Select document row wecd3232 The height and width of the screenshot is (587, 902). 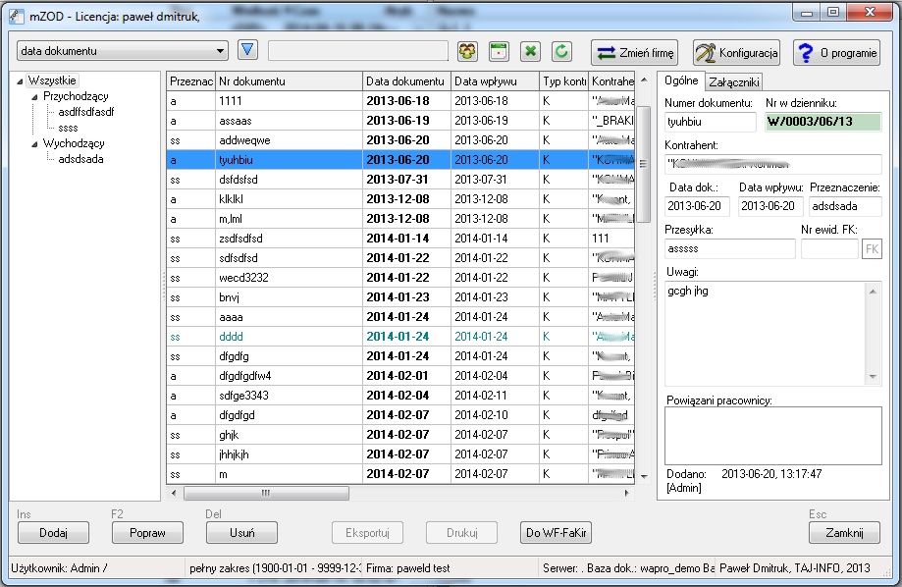pyautogui.click(x=400, y=278)
